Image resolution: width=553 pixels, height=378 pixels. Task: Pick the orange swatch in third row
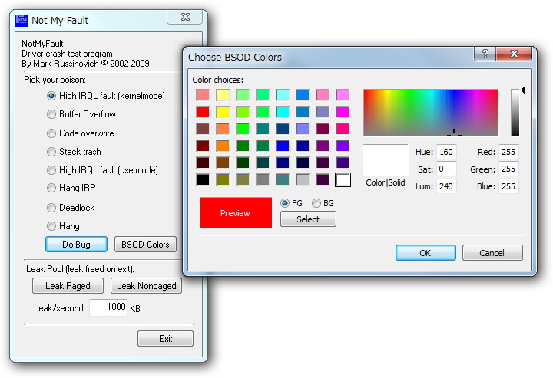tap(223, 129)
